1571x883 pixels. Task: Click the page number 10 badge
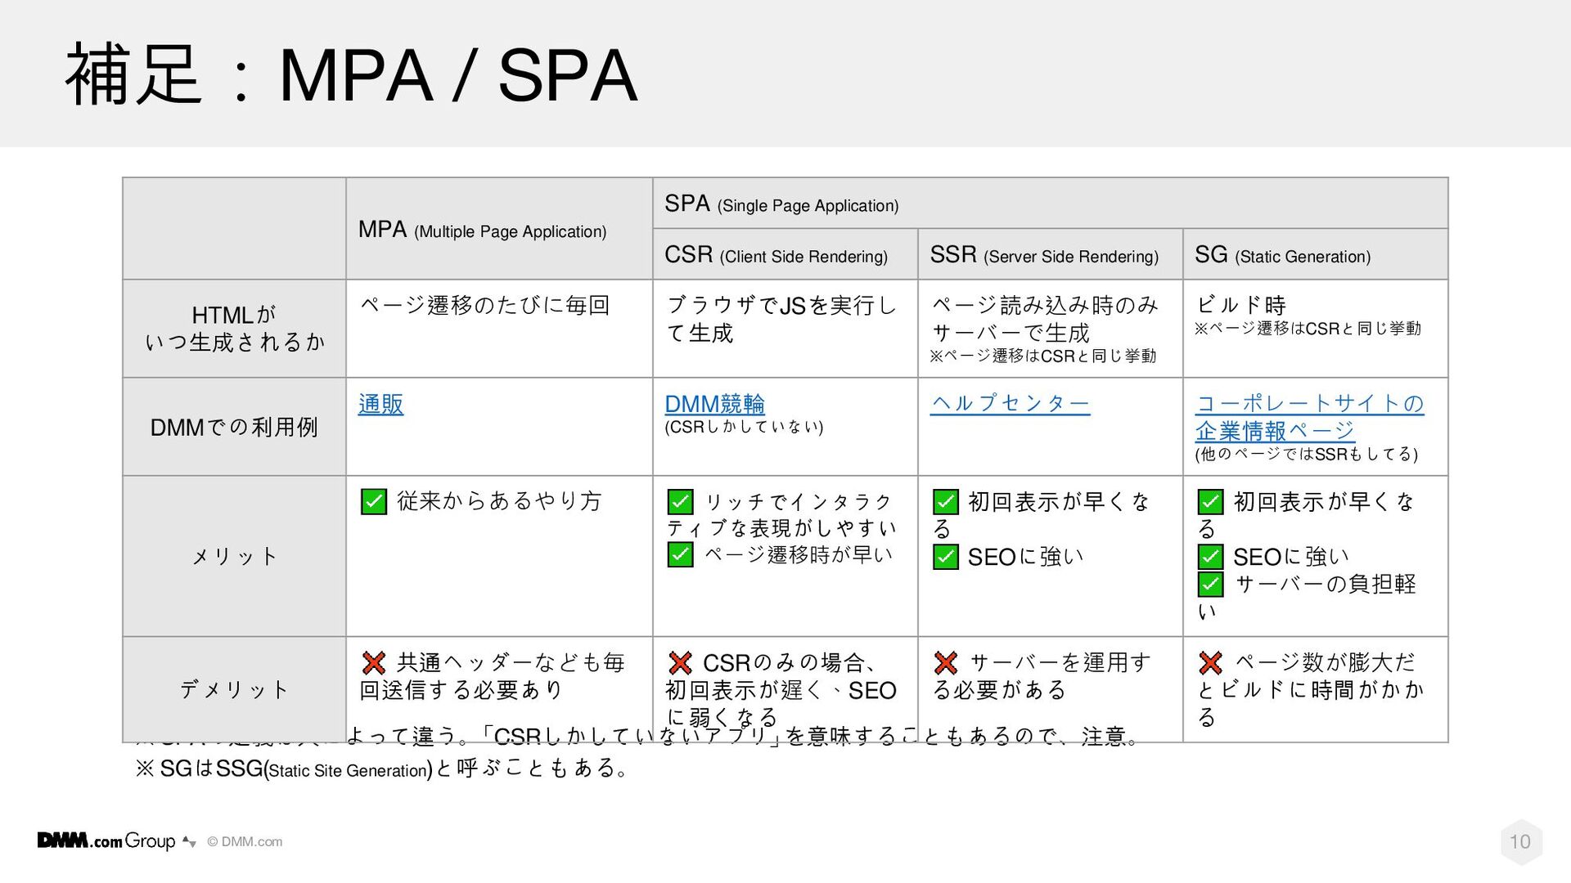point(1520,841)
